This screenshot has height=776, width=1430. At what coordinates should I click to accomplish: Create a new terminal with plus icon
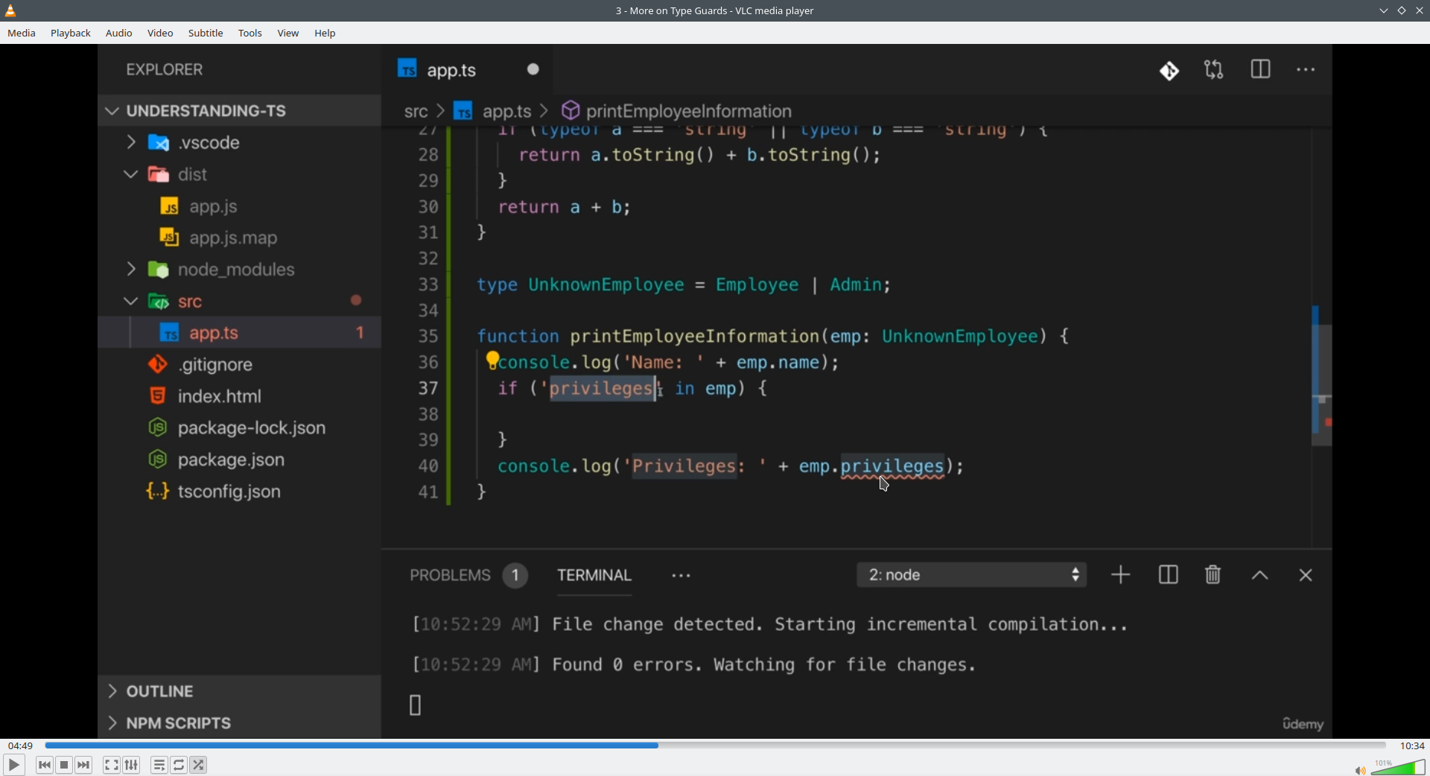point(1120,576)
